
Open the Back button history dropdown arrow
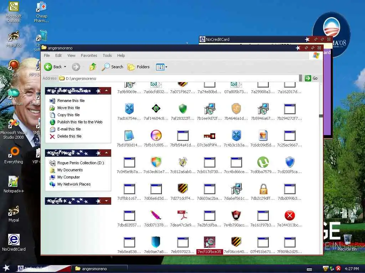coord(65,67)
